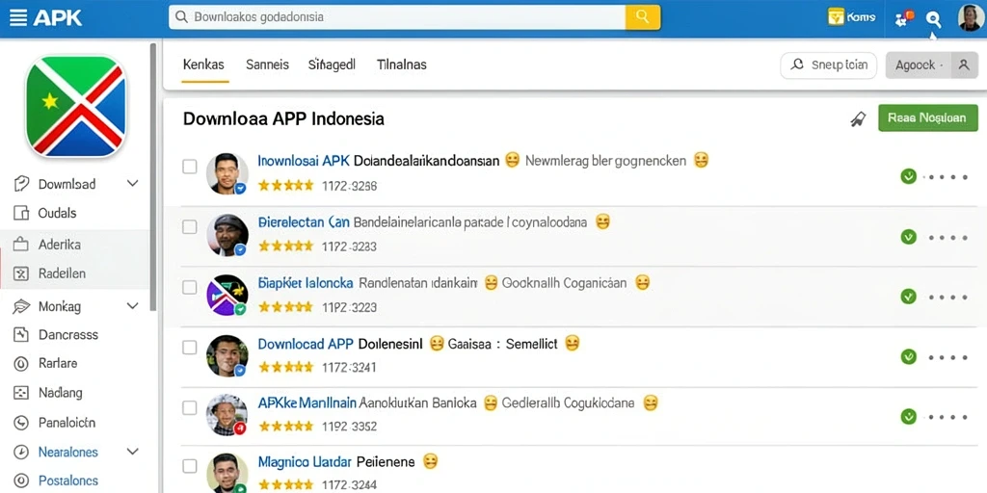
Task: Click avatar thumbnail in APKke Manllnain row
Action: tap(227, 415)
